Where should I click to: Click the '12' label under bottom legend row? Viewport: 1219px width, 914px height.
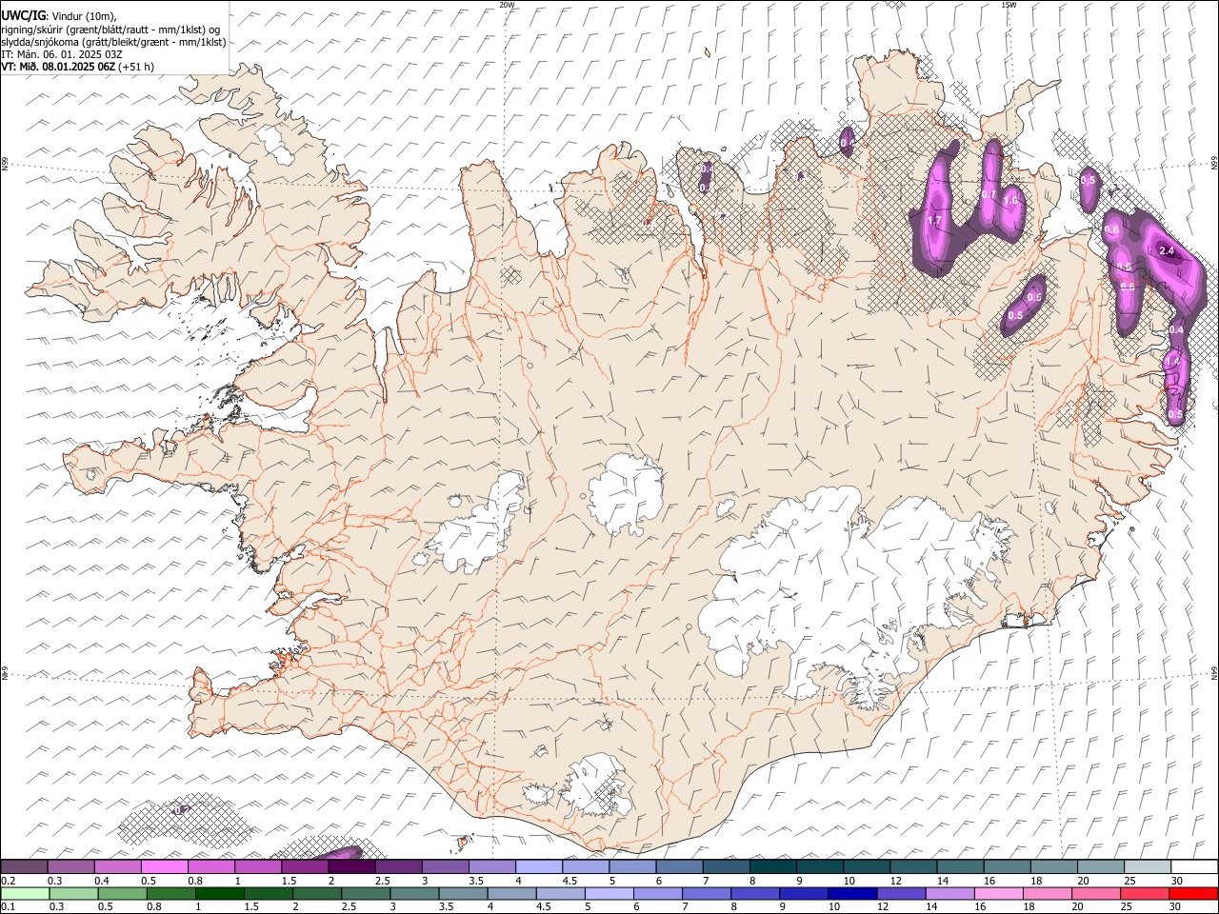click(x=883, y=907)
